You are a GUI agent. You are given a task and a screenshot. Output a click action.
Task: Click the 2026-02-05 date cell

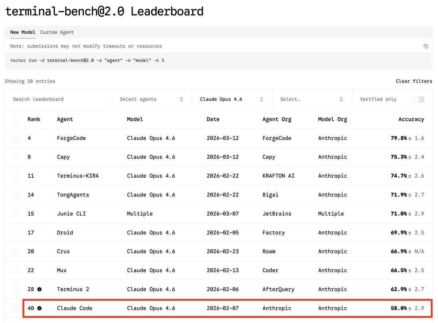coord(223,232)
